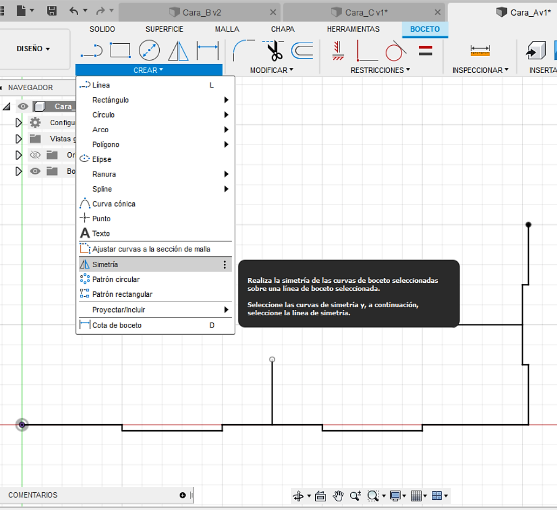Viewport: 557px width, 510px height.
Task: Collapse the Cara root tree node
Action: (x=7, y=106)
